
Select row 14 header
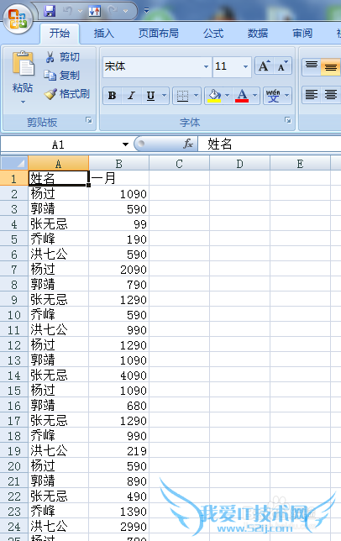[14, 375]
